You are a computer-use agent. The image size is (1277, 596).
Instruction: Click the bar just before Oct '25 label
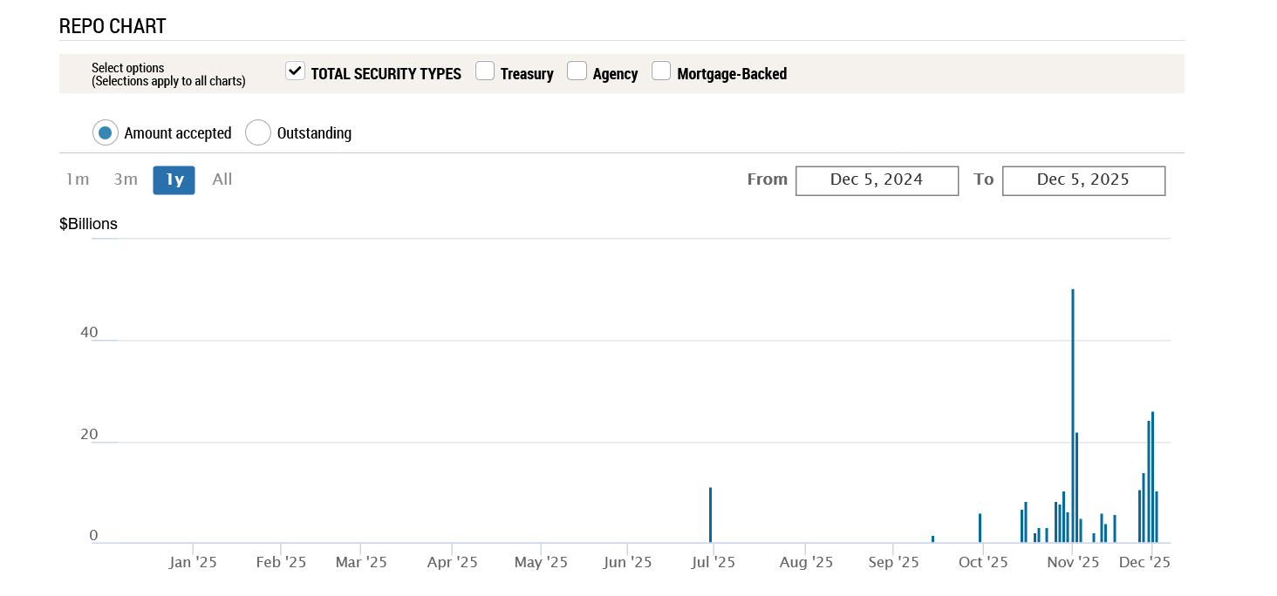980,528
